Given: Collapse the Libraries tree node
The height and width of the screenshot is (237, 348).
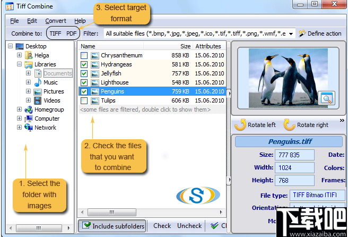Looking at the screenshot, I should (x=19, y=64).
